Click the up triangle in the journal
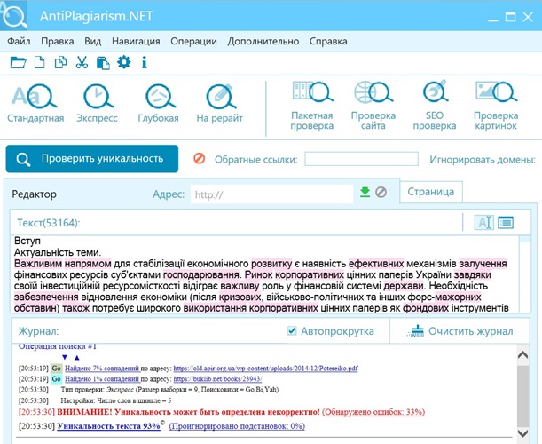This screenshot has width=542, height=444. pyautogui.click(x=77, y=358)
